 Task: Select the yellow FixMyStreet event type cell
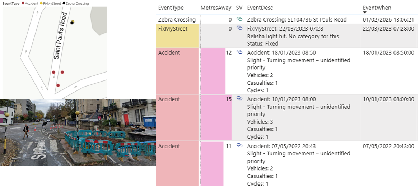pyautogui.click(x=177, y=36)
